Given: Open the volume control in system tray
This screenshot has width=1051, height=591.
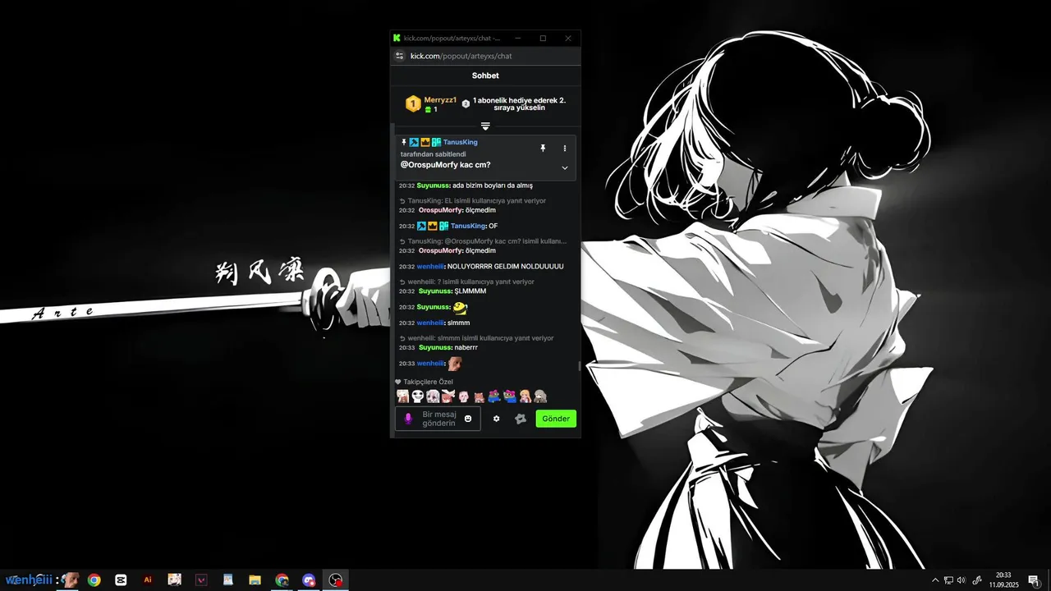Looking at the screenshot, I should tap(962, 580).
